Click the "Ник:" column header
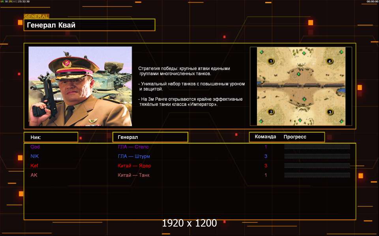379x236 pixels. tap(51, 137)
